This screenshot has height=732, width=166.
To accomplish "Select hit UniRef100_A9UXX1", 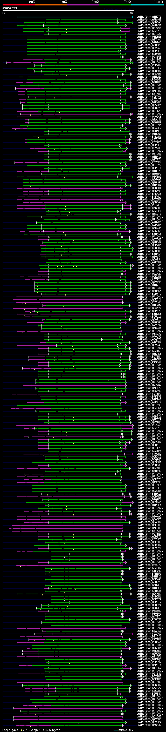I will coord(149,25).
